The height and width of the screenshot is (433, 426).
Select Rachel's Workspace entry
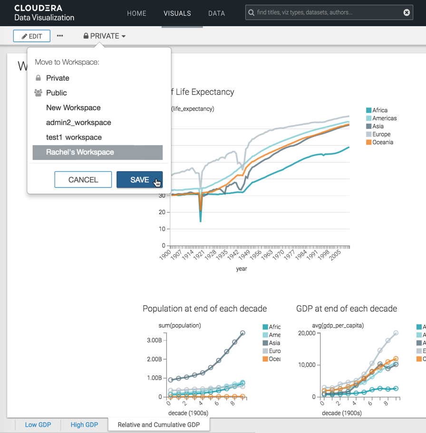[x=80, y=152]
